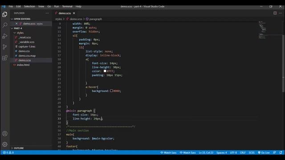
Task: Click the text 'display: inline-block;'
Action: tap(103, 55)
